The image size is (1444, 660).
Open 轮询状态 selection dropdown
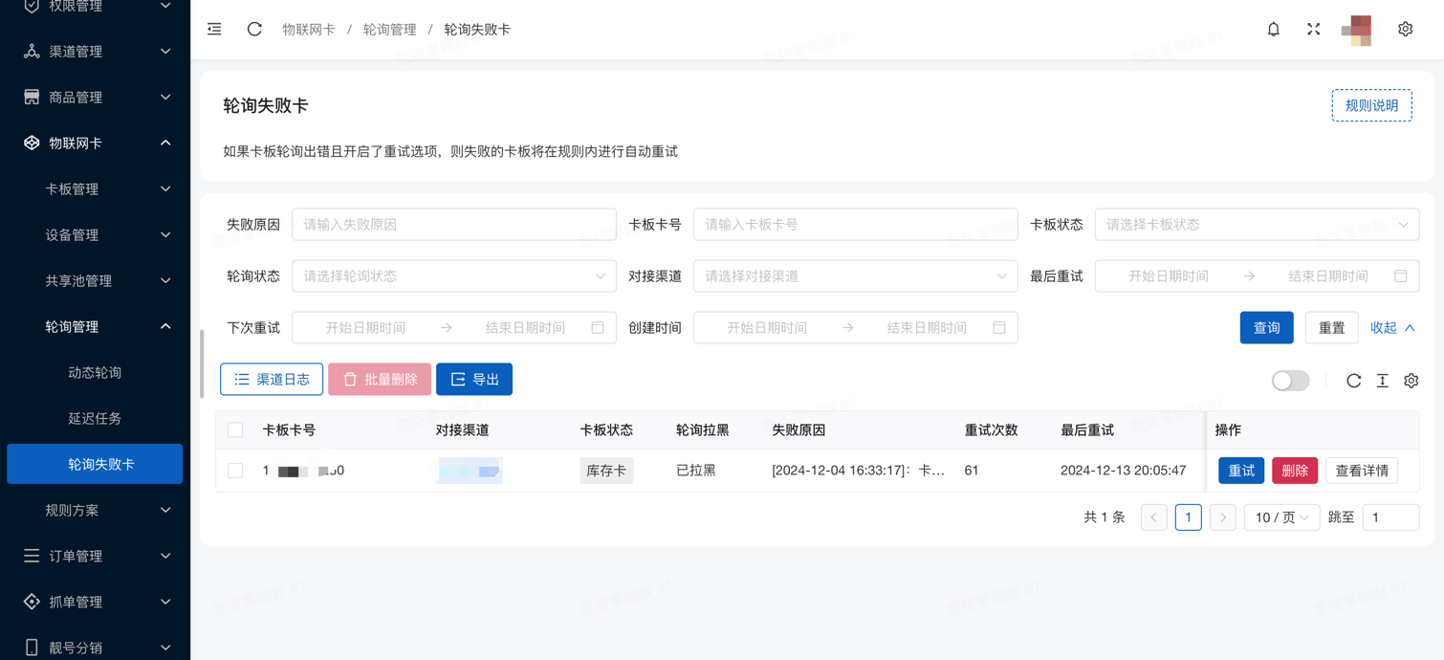pyautogui.click(x=453, y=276)
